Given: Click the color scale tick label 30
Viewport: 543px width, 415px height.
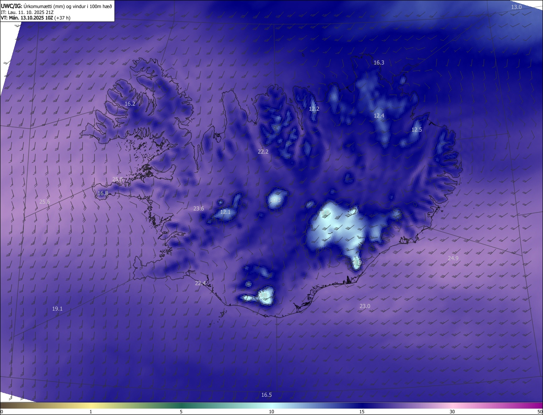Looking at the screenshot, I should [x=452, y=412].
